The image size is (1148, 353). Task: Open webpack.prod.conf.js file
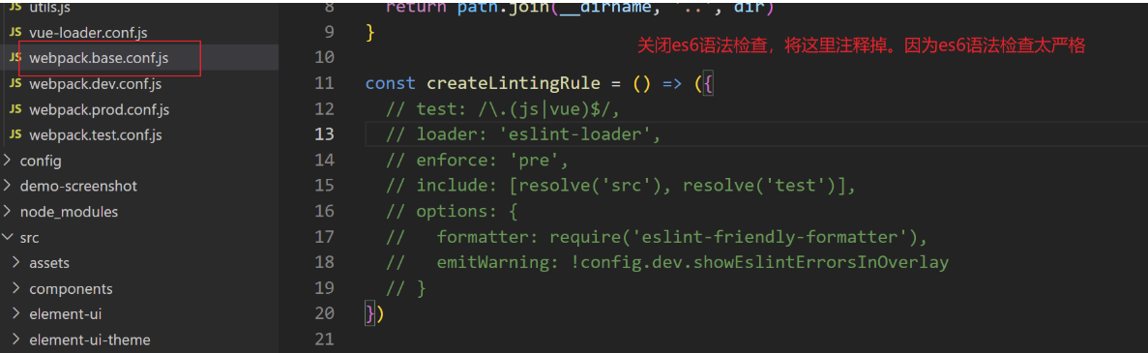[99, 110]
